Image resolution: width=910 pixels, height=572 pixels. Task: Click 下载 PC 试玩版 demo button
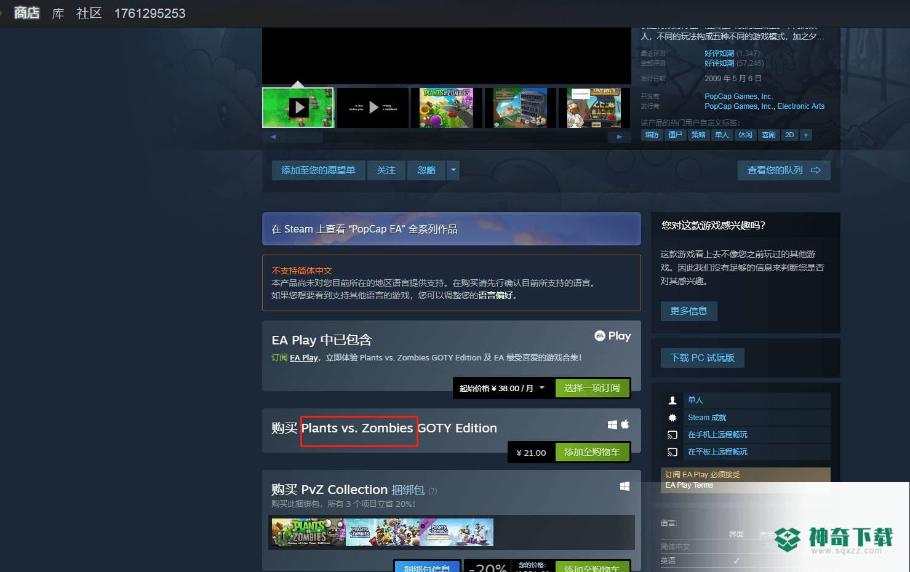pyautogui.click(x=703, y=358)
